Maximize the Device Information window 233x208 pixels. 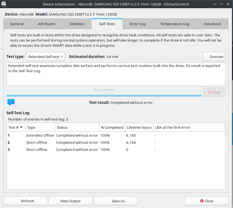pos(221,4)
